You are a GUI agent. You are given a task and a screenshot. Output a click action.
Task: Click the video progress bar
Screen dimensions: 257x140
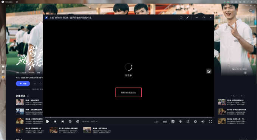(128, 118)
